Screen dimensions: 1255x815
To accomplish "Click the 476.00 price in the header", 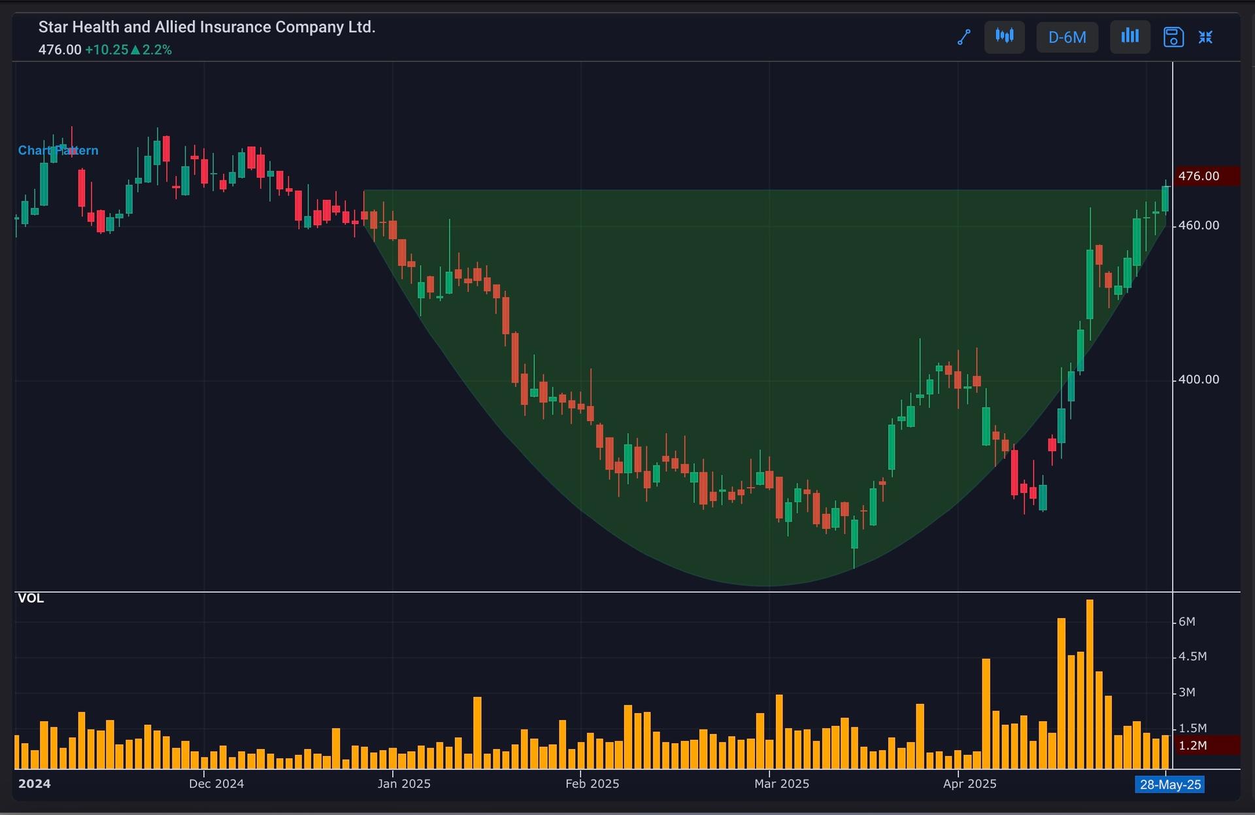I will tap(59, 50).
